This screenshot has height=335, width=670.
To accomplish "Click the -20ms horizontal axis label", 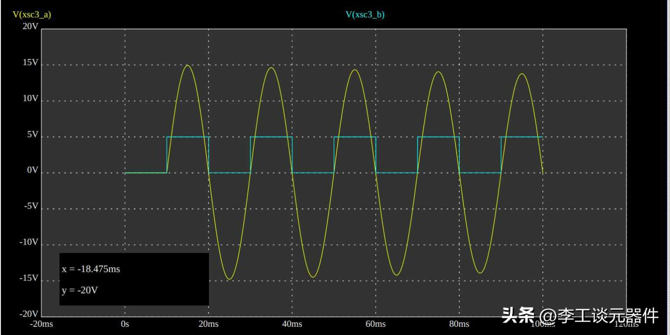I will click(x=42, y=324).
